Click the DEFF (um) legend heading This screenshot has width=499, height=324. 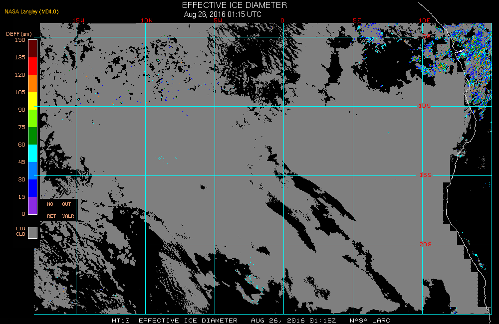[x=19, y=34]
